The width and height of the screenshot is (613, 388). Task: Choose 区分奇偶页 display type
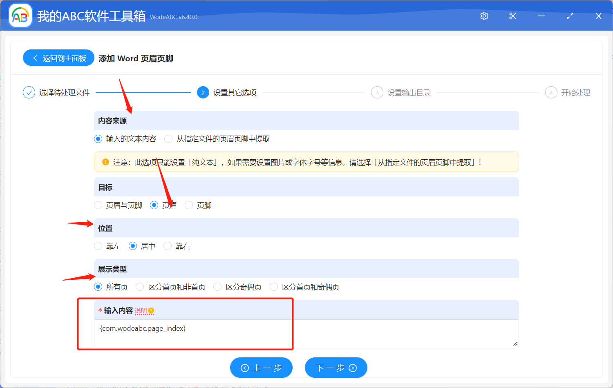217,287
